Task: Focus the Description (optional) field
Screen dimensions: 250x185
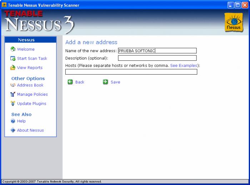Action: click(157, 58)
